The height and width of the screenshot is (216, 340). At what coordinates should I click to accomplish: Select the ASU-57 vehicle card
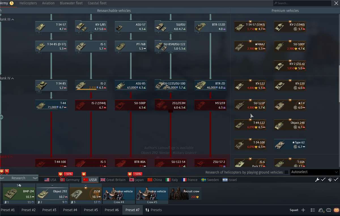coord(131,27)
